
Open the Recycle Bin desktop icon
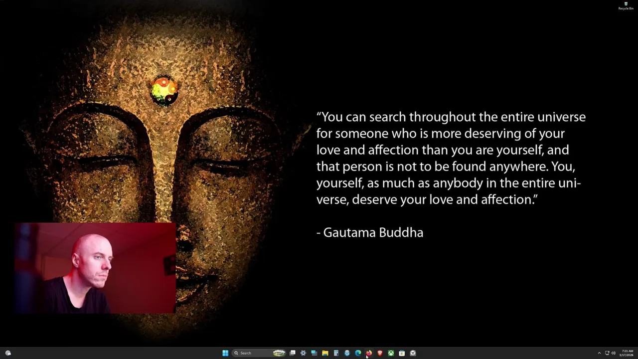pyautogui.click(x=626, y=6)
